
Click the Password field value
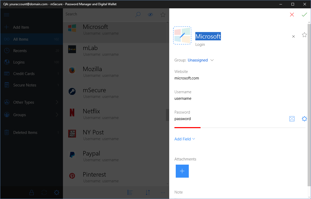coord(183,119)
